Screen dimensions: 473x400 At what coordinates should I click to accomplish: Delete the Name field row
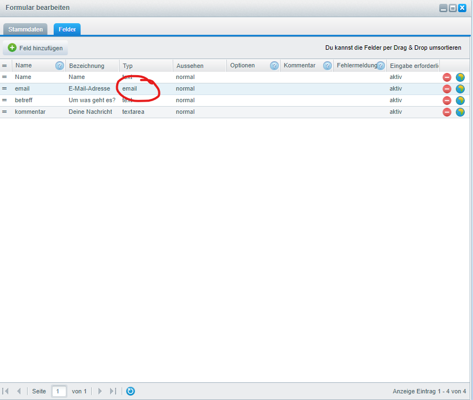point(447,77)
